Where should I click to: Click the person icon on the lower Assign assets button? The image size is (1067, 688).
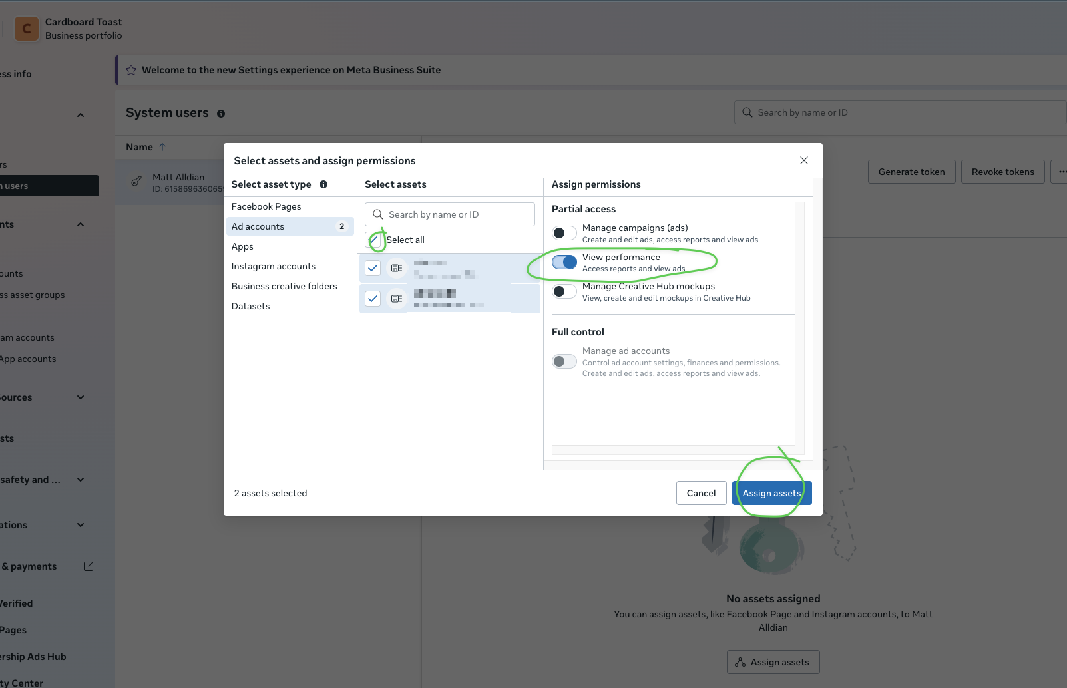coord(741,662)
